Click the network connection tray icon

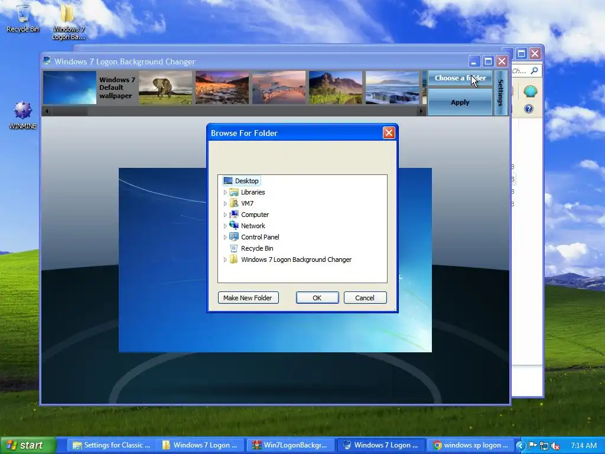(544, 446)
